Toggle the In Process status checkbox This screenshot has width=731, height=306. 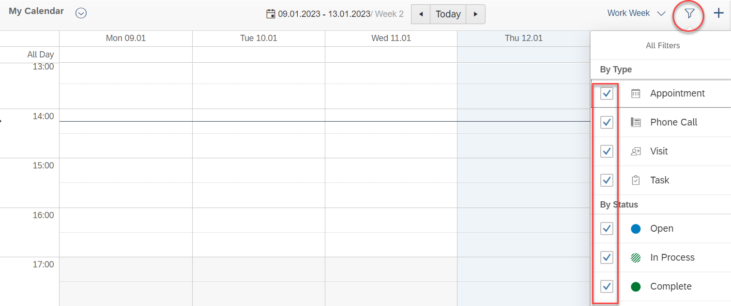pyautogui.click(x=607, y=258)
